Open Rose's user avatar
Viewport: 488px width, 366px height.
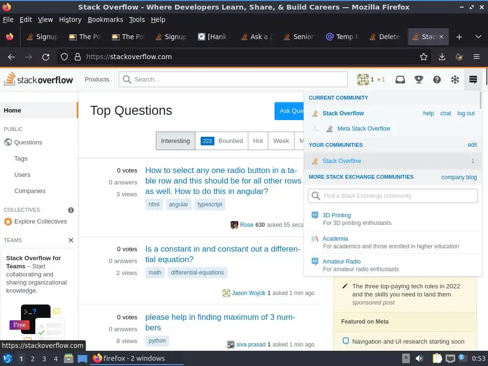pyautogui.click(x=234, y=225)
